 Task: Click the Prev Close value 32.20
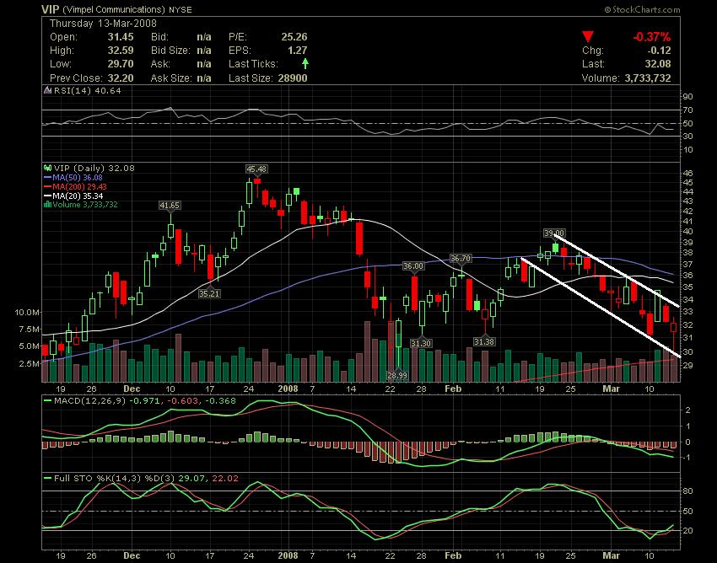coord(121,78)
